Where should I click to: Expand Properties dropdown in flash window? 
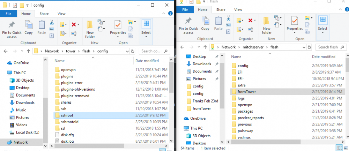(295, 33)
